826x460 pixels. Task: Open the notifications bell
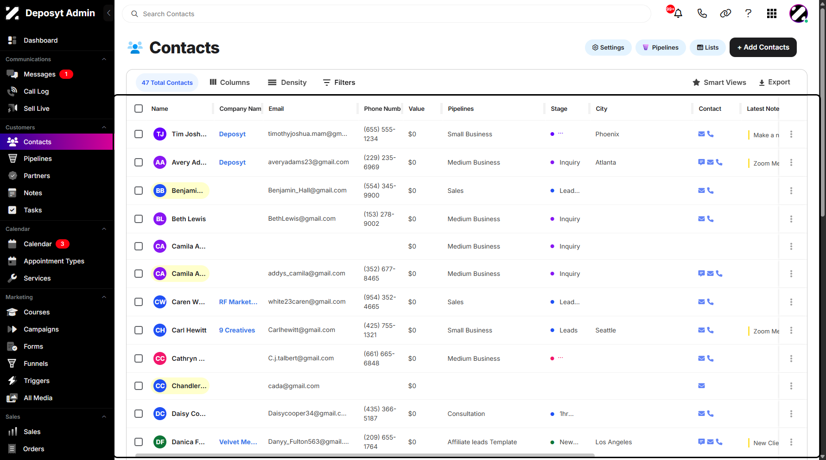678,13
